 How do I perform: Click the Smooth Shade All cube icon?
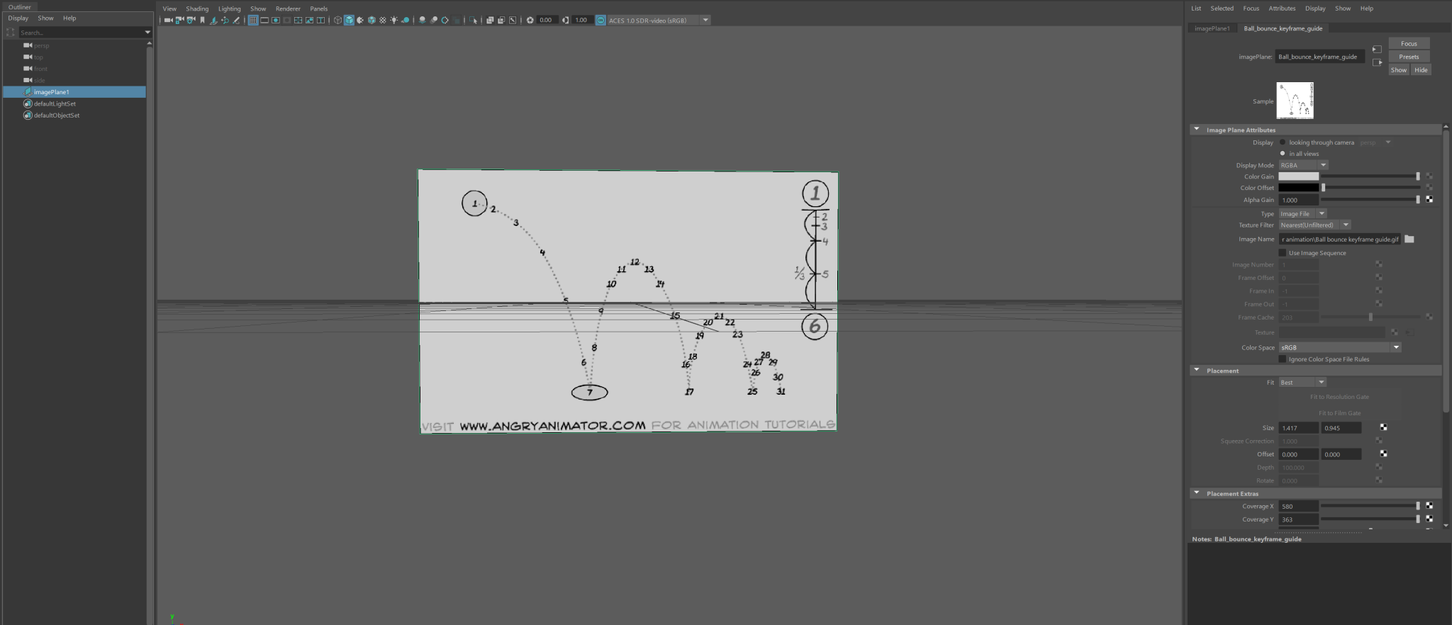pos(349,20)
